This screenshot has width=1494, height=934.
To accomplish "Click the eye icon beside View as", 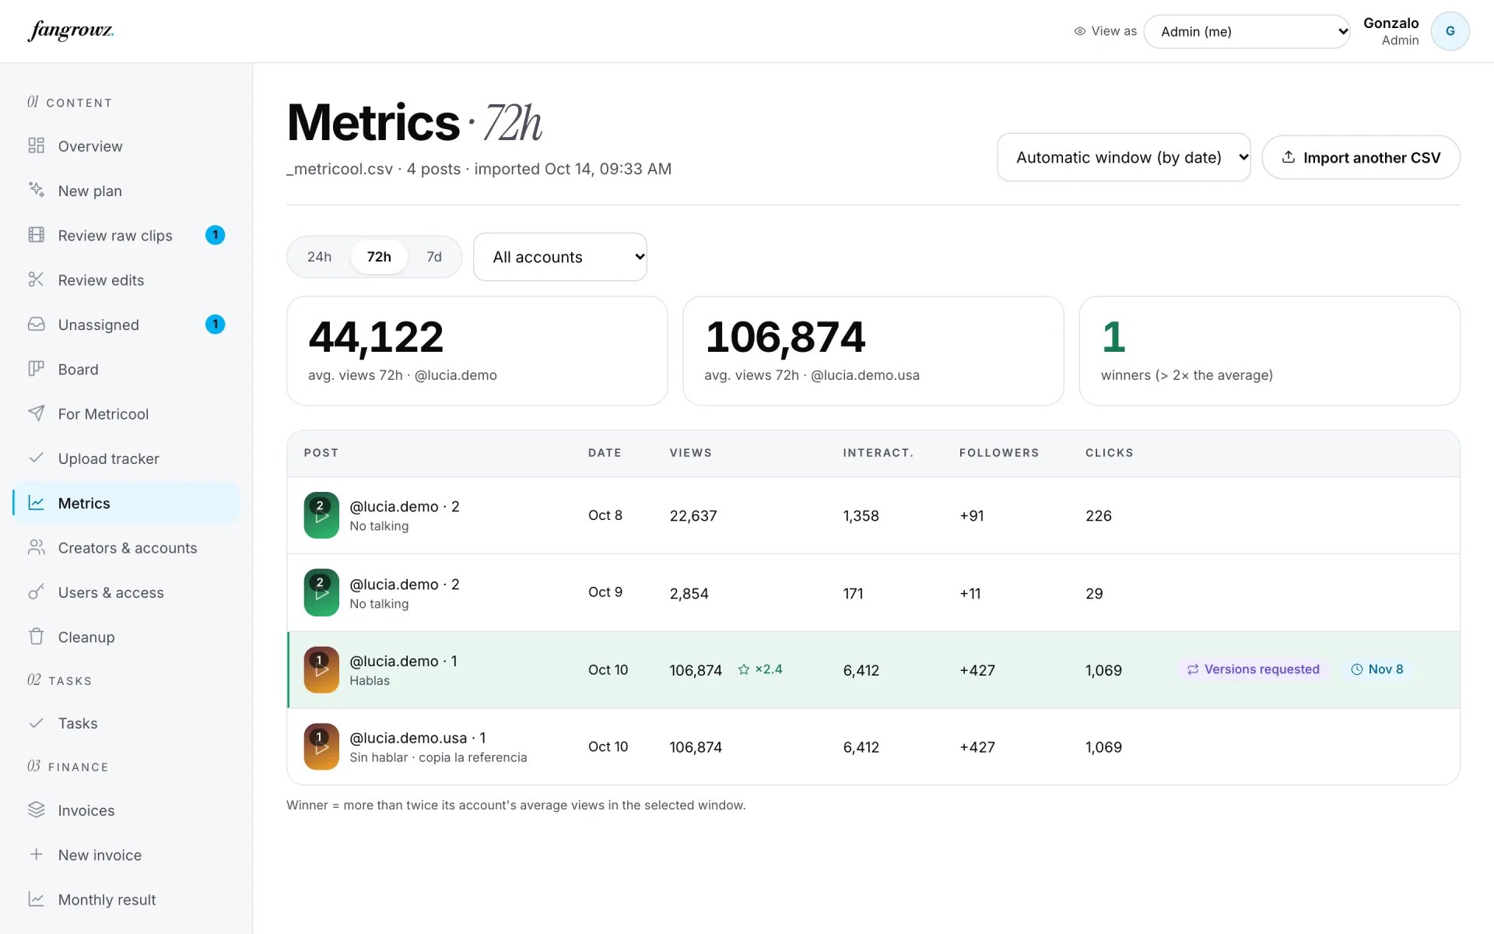I will tap(1079, 31).
